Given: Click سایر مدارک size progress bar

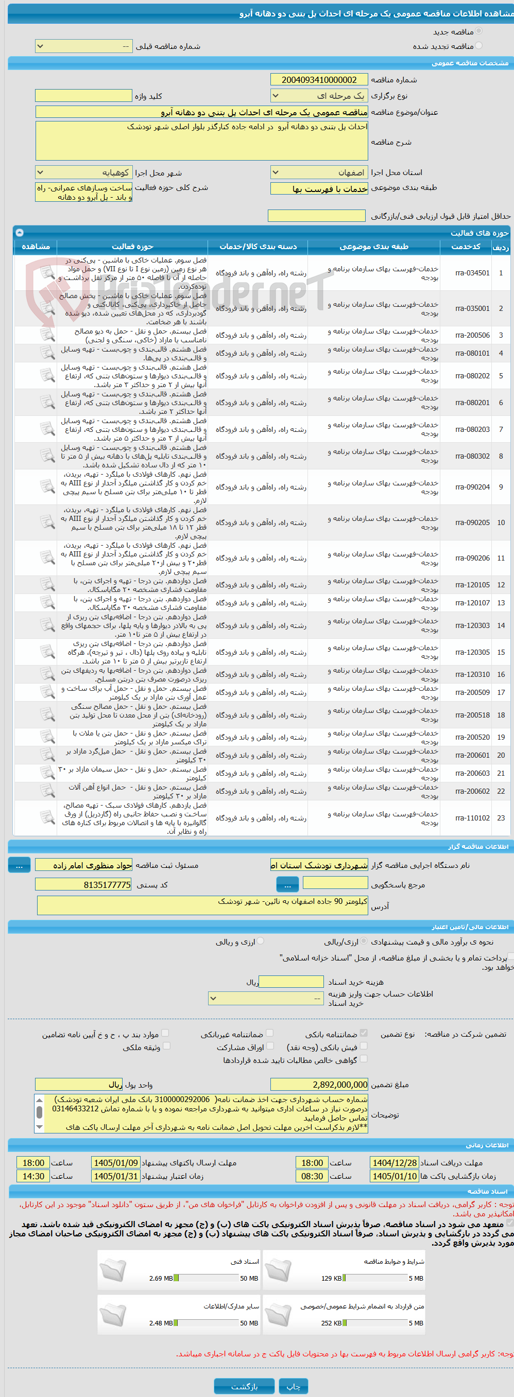Looking at the screenshot, I should [x=205, y=1323].
